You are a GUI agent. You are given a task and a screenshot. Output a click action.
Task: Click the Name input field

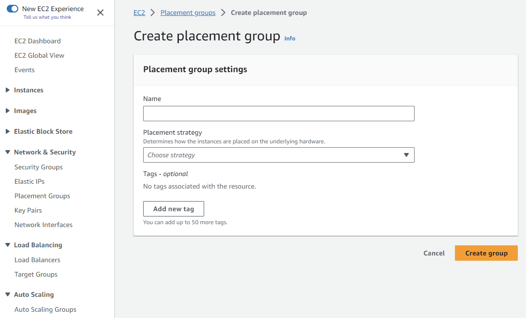[279, 114]
